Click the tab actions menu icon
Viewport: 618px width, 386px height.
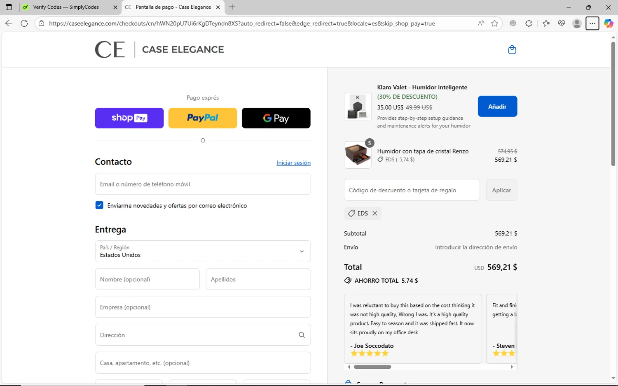click(9, 7)
